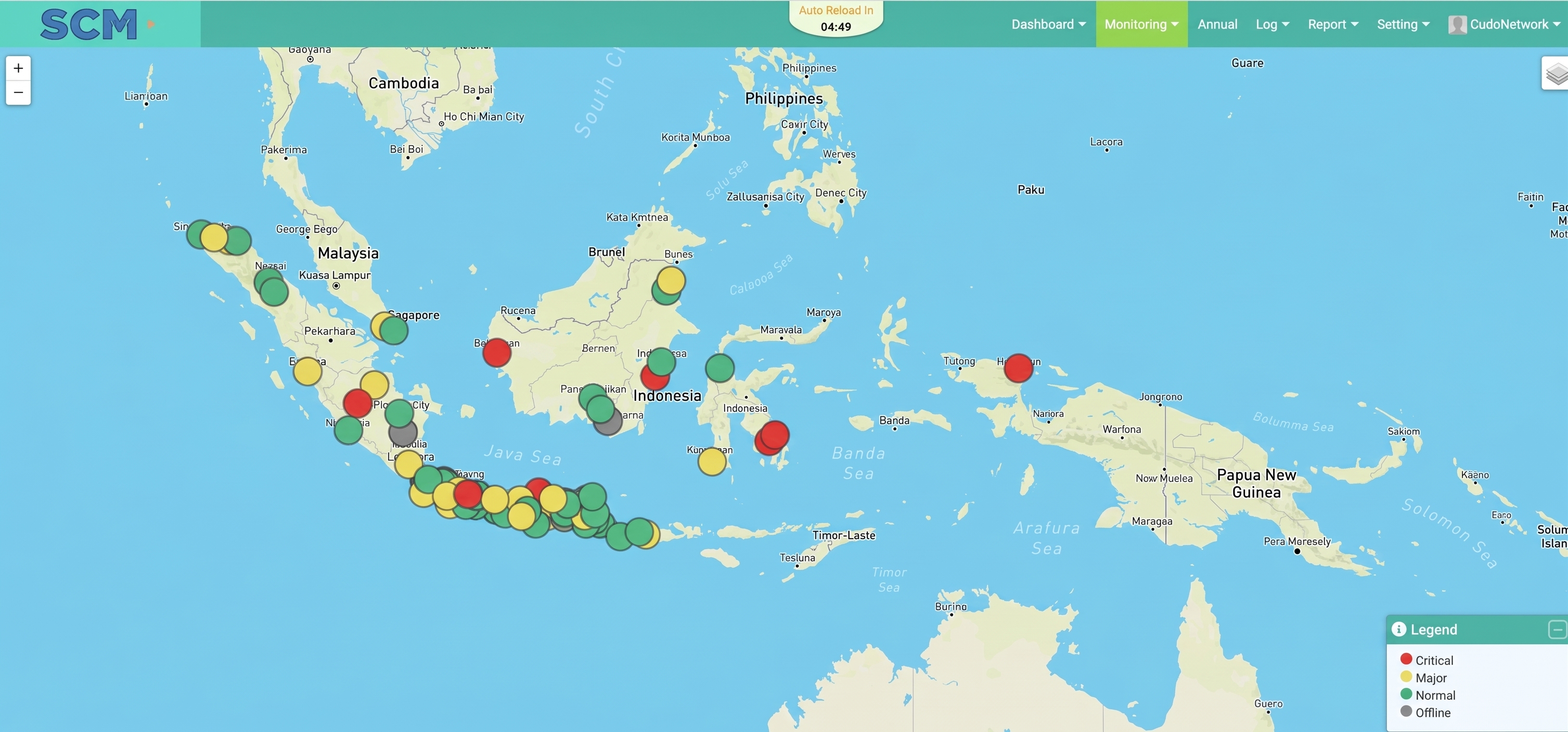The image size is (1568, 732).
Task: Open the map layers control icon
Action: (1556, 74)
